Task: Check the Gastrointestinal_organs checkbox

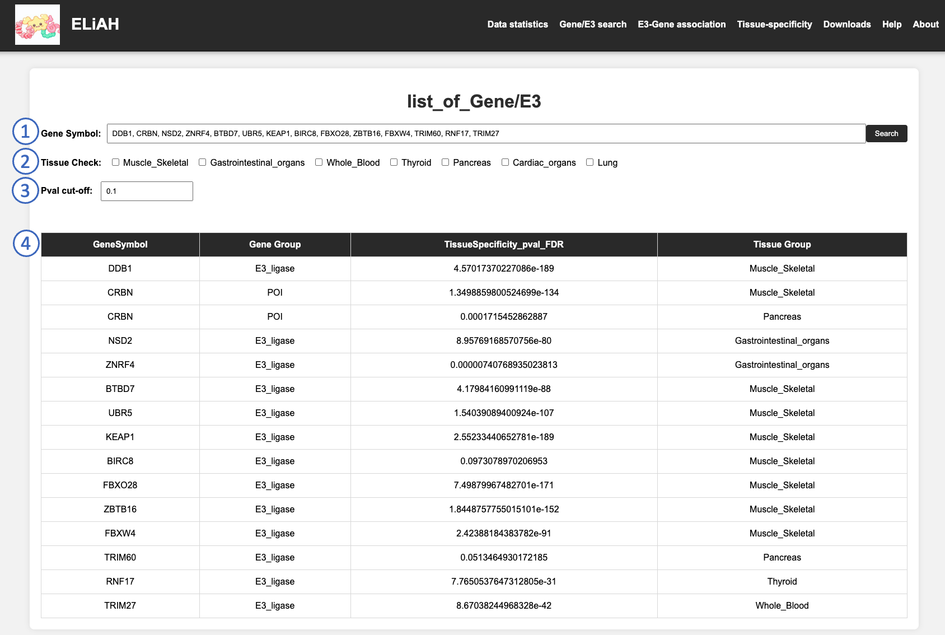Action: (x=203, y=162)
